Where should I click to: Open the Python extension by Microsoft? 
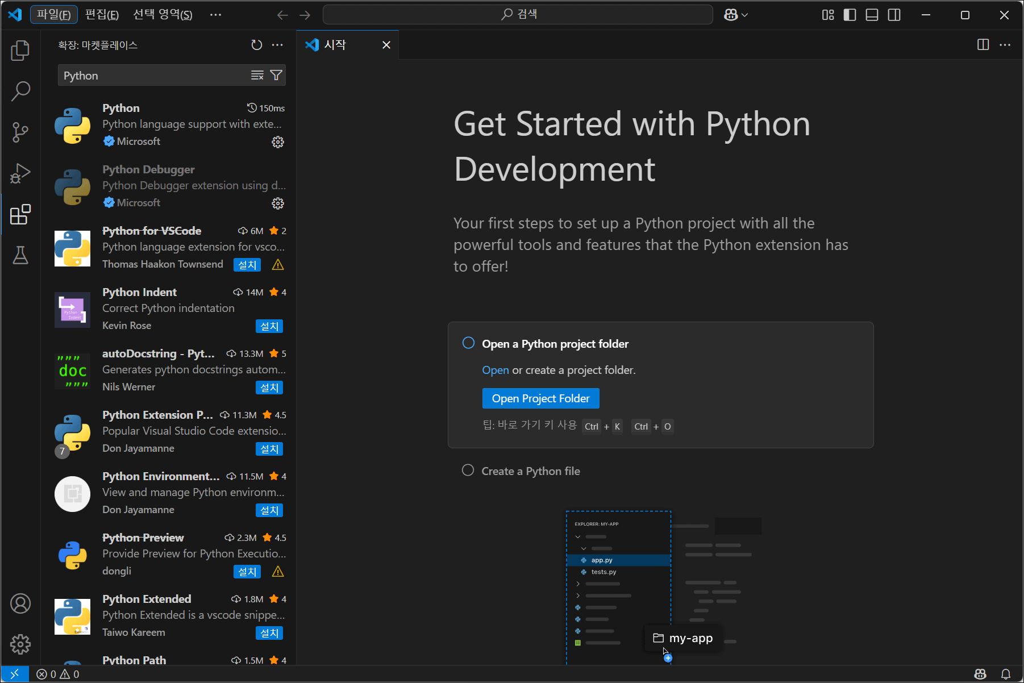[169, 125]
